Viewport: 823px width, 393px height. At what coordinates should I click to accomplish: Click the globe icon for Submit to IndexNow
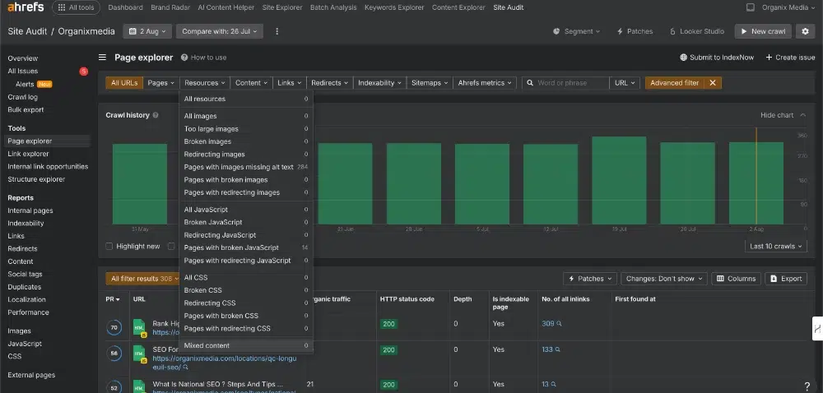[x=683, y=58]
